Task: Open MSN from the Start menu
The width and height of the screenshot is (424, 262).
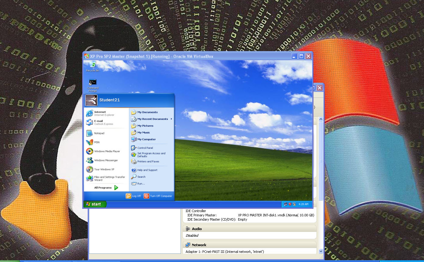Action: [x=97, y=142]
